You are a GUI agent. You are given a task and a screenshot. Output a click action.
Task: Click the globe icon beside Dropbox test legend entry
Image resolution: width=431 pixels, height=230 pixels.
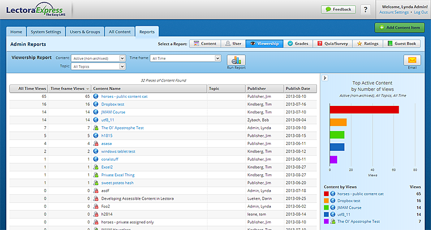pos(333,201)
